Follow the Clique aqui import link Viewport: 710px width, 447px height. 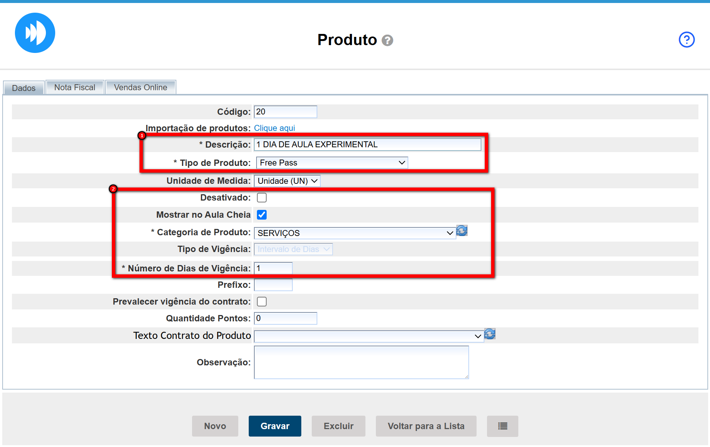(274, 128)
